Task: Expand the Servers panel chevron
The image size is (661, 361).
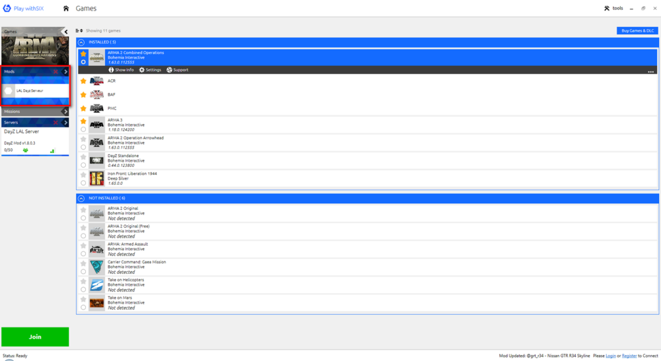Action: pos(65,123)
